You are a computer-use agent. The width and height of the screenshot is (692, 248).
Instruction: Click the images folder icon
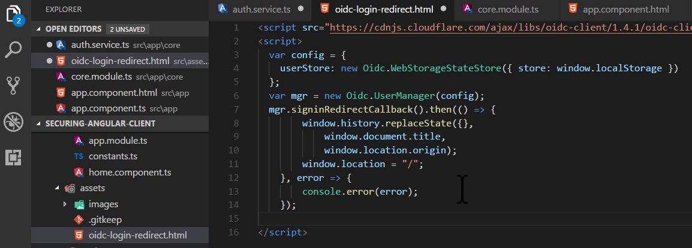tap(79, 204)
